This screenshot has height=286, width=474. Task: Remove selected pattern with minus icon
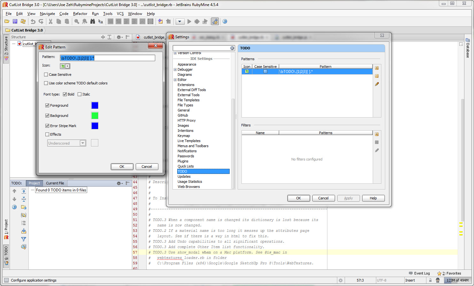[377, 76]
